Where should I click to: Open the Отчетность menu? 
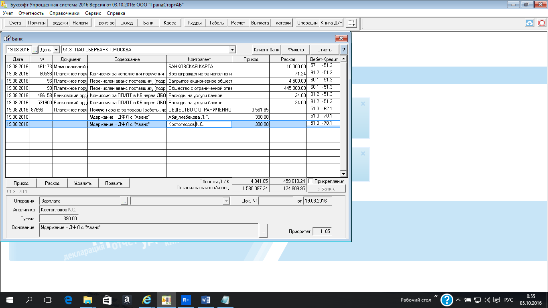pos(31,13)
